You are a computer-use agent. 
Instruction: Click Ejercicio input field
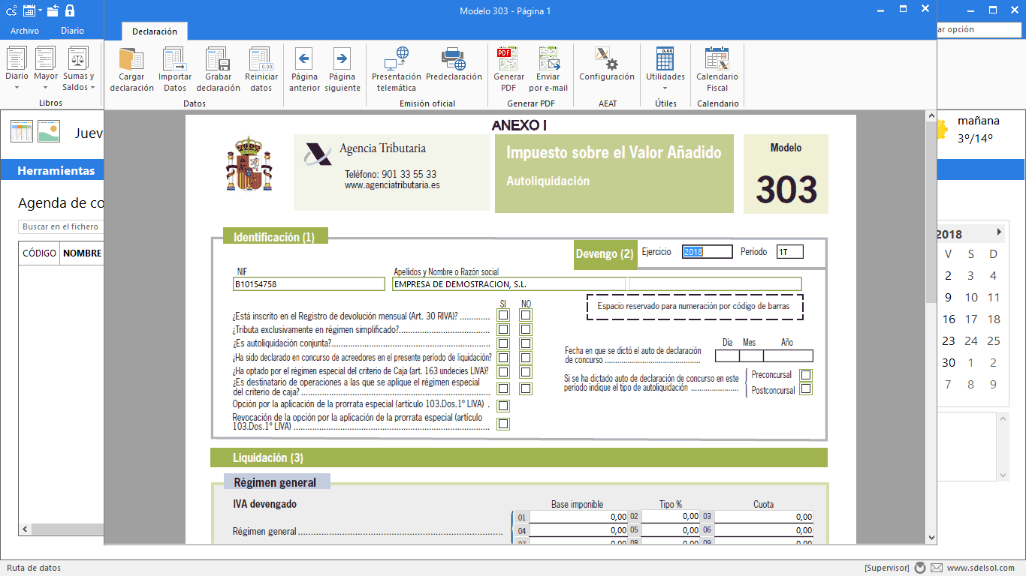[708, 252]
